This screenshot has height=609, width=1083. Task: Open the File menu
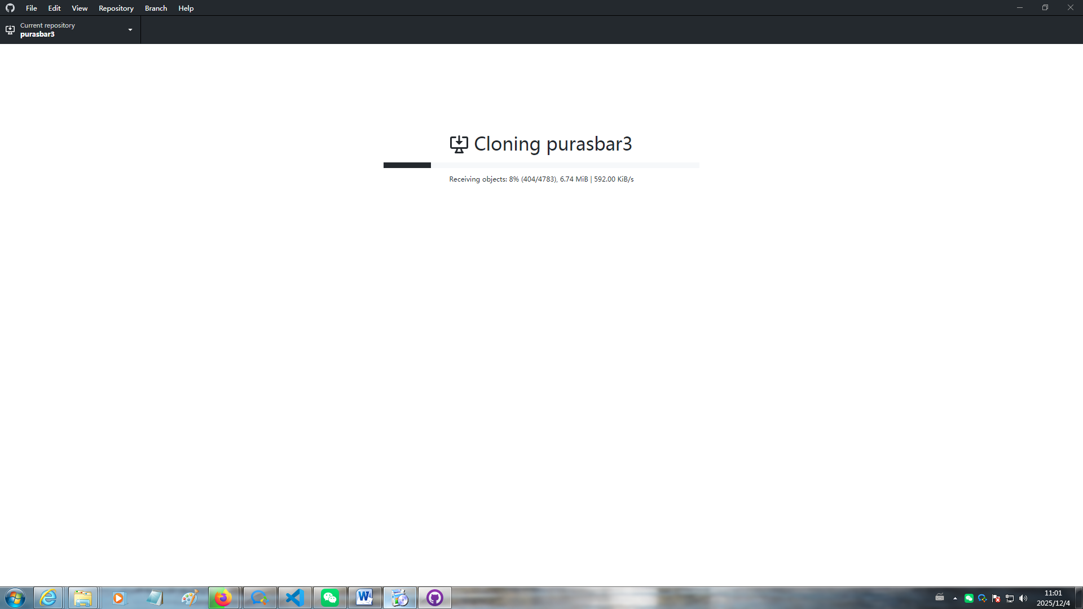click(x=31, y=8)
